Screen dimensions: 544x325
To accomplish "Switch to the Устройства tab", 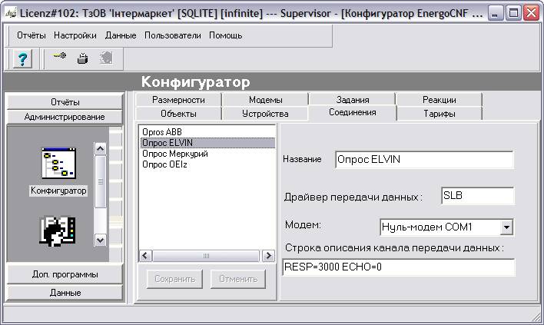I will click(x=264, y=114).
